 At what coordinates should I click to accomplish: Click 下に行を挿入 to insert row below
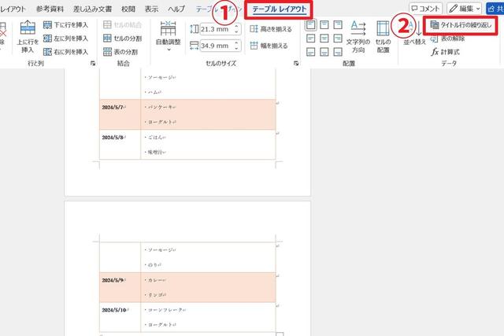[x=65, y=24]
